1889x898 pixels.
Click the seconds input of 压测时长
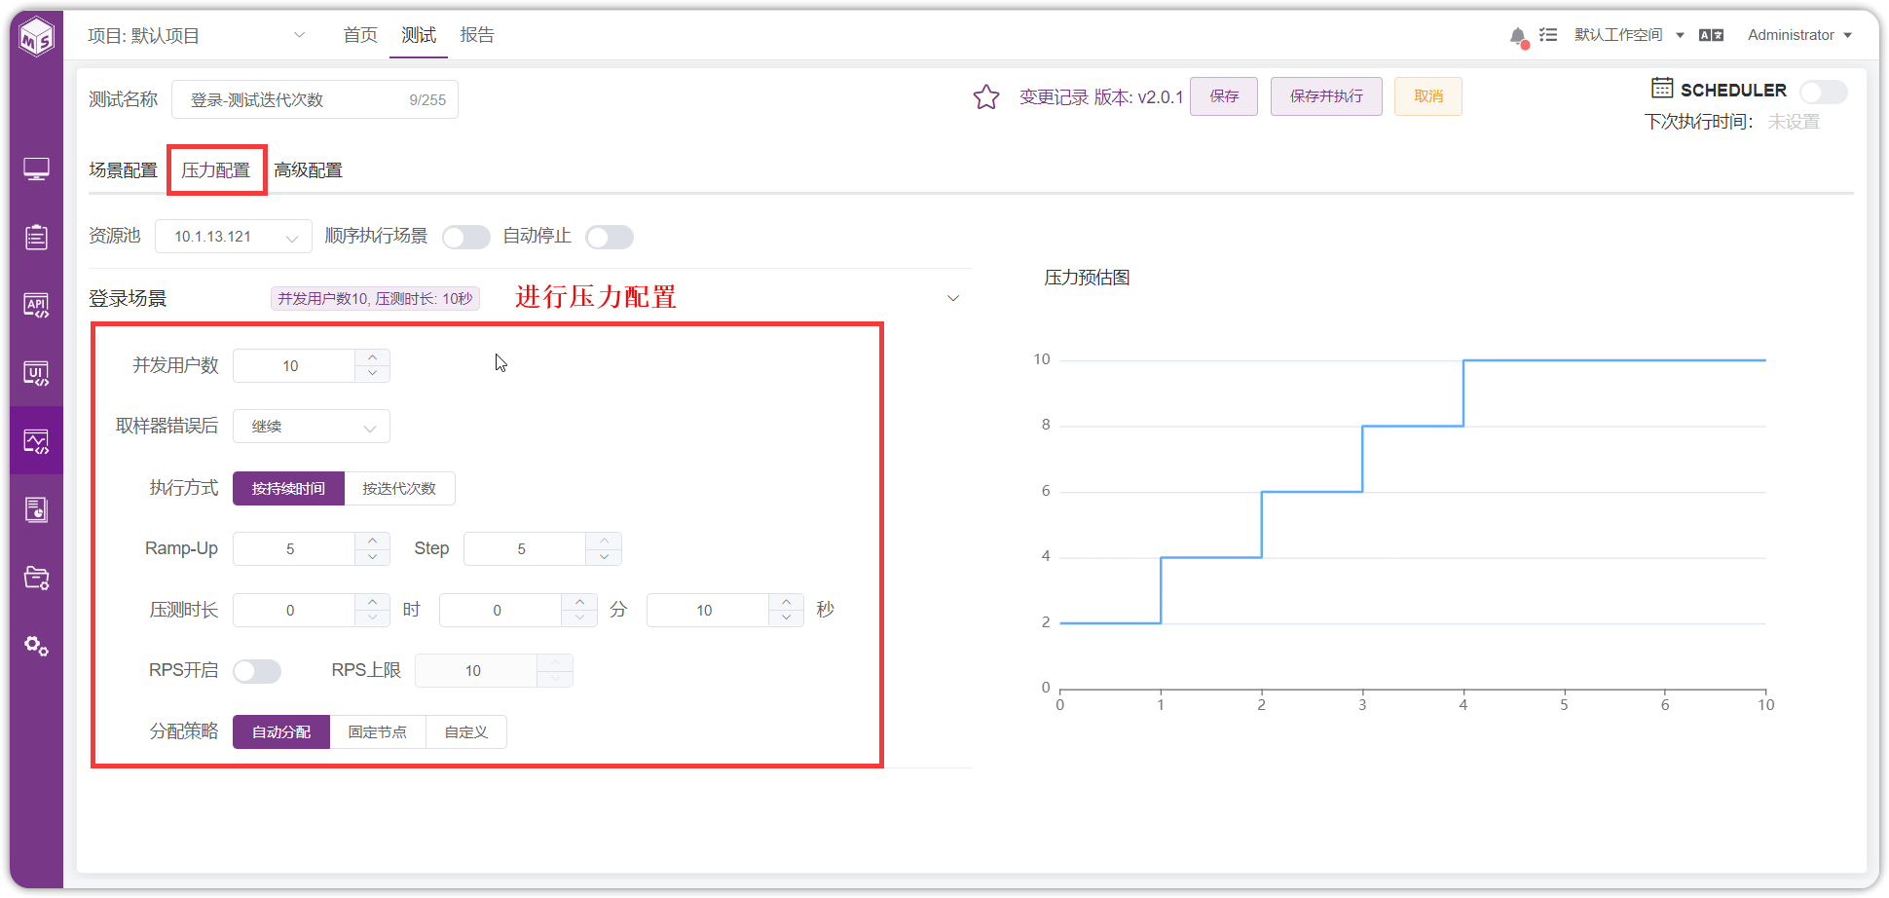(708, 611)
